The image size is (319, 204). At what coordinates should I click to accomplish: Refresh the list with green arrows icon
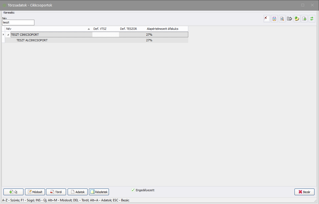(312, 19)
